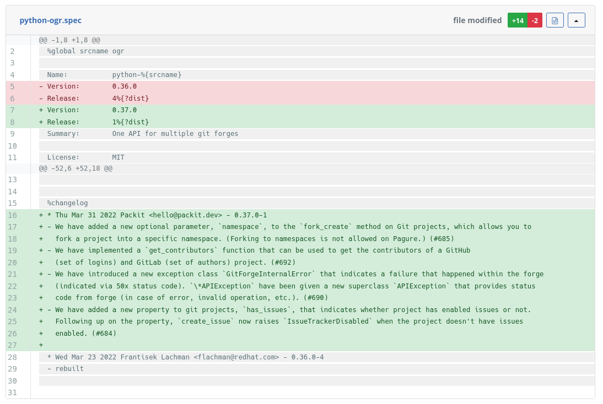Select line number 11 beside License MIT
The width and height of the screenshot is (603, 404).
pyautogui.click(x=12, y=157)
